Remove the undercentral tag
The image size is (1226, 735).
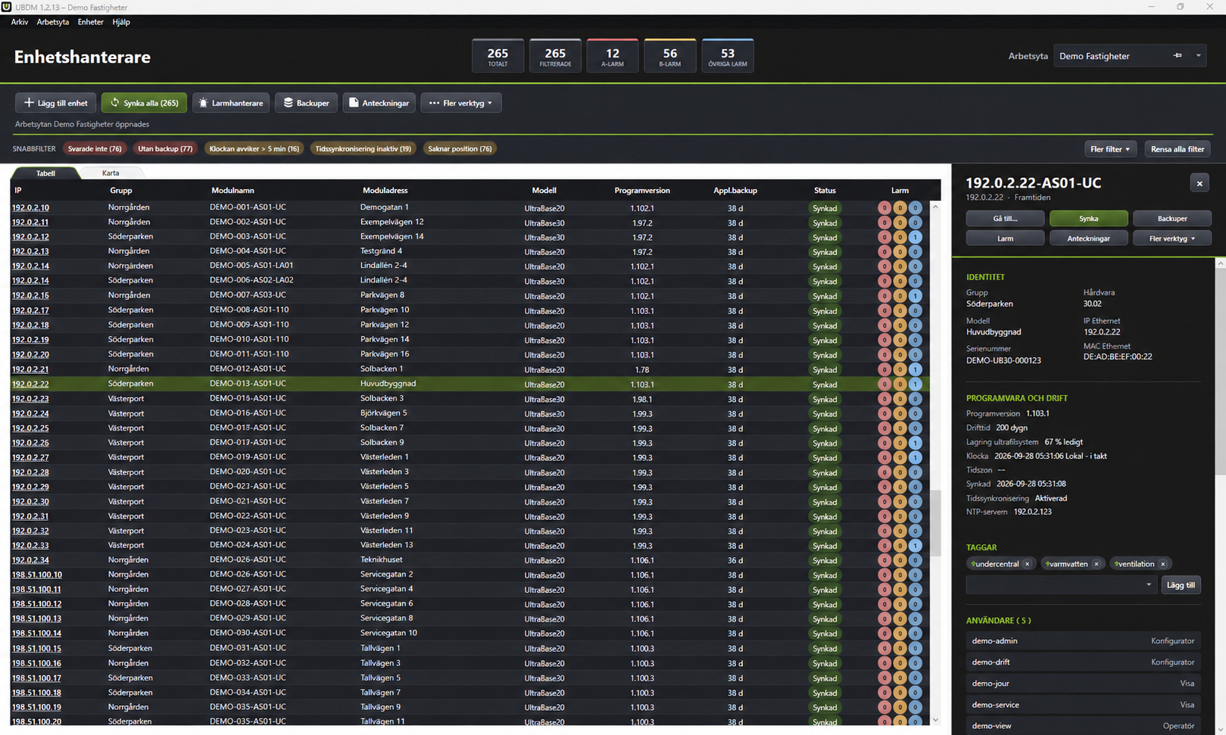(1028, 564)
